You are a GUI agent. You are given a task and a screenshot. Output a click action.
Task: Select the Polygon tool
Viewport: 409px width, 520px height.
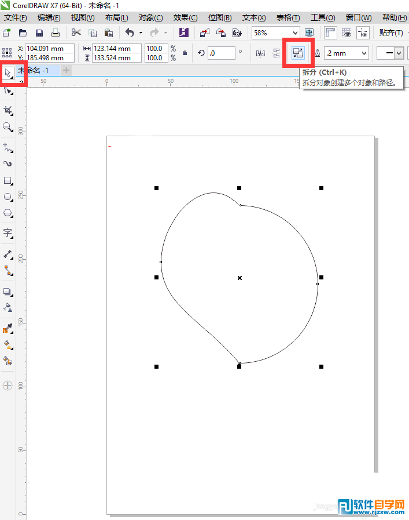(8, 213)
